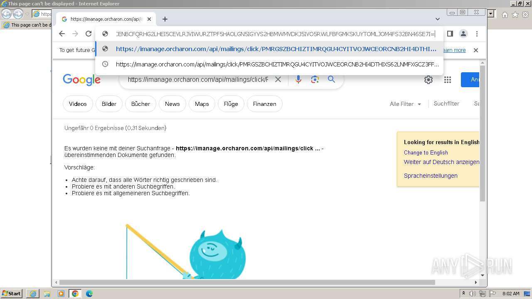Expand the Alle Filter dropdown
This screenshot has height=299, width=532.
click(x=405, y=104)
